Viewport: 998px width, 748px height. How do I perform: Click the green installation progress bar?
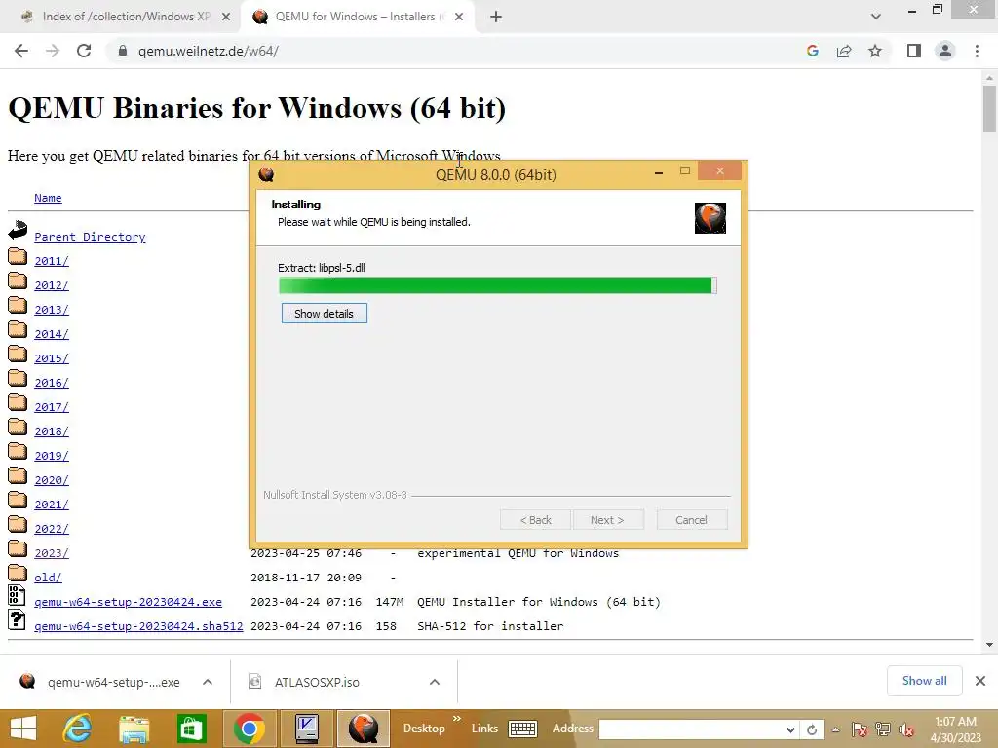tap(498, 285)
